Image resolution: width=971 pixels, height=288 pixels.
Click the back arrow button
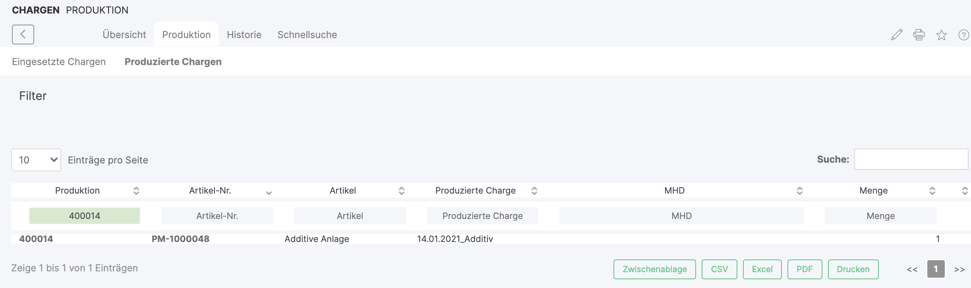[x=23, y=35]
